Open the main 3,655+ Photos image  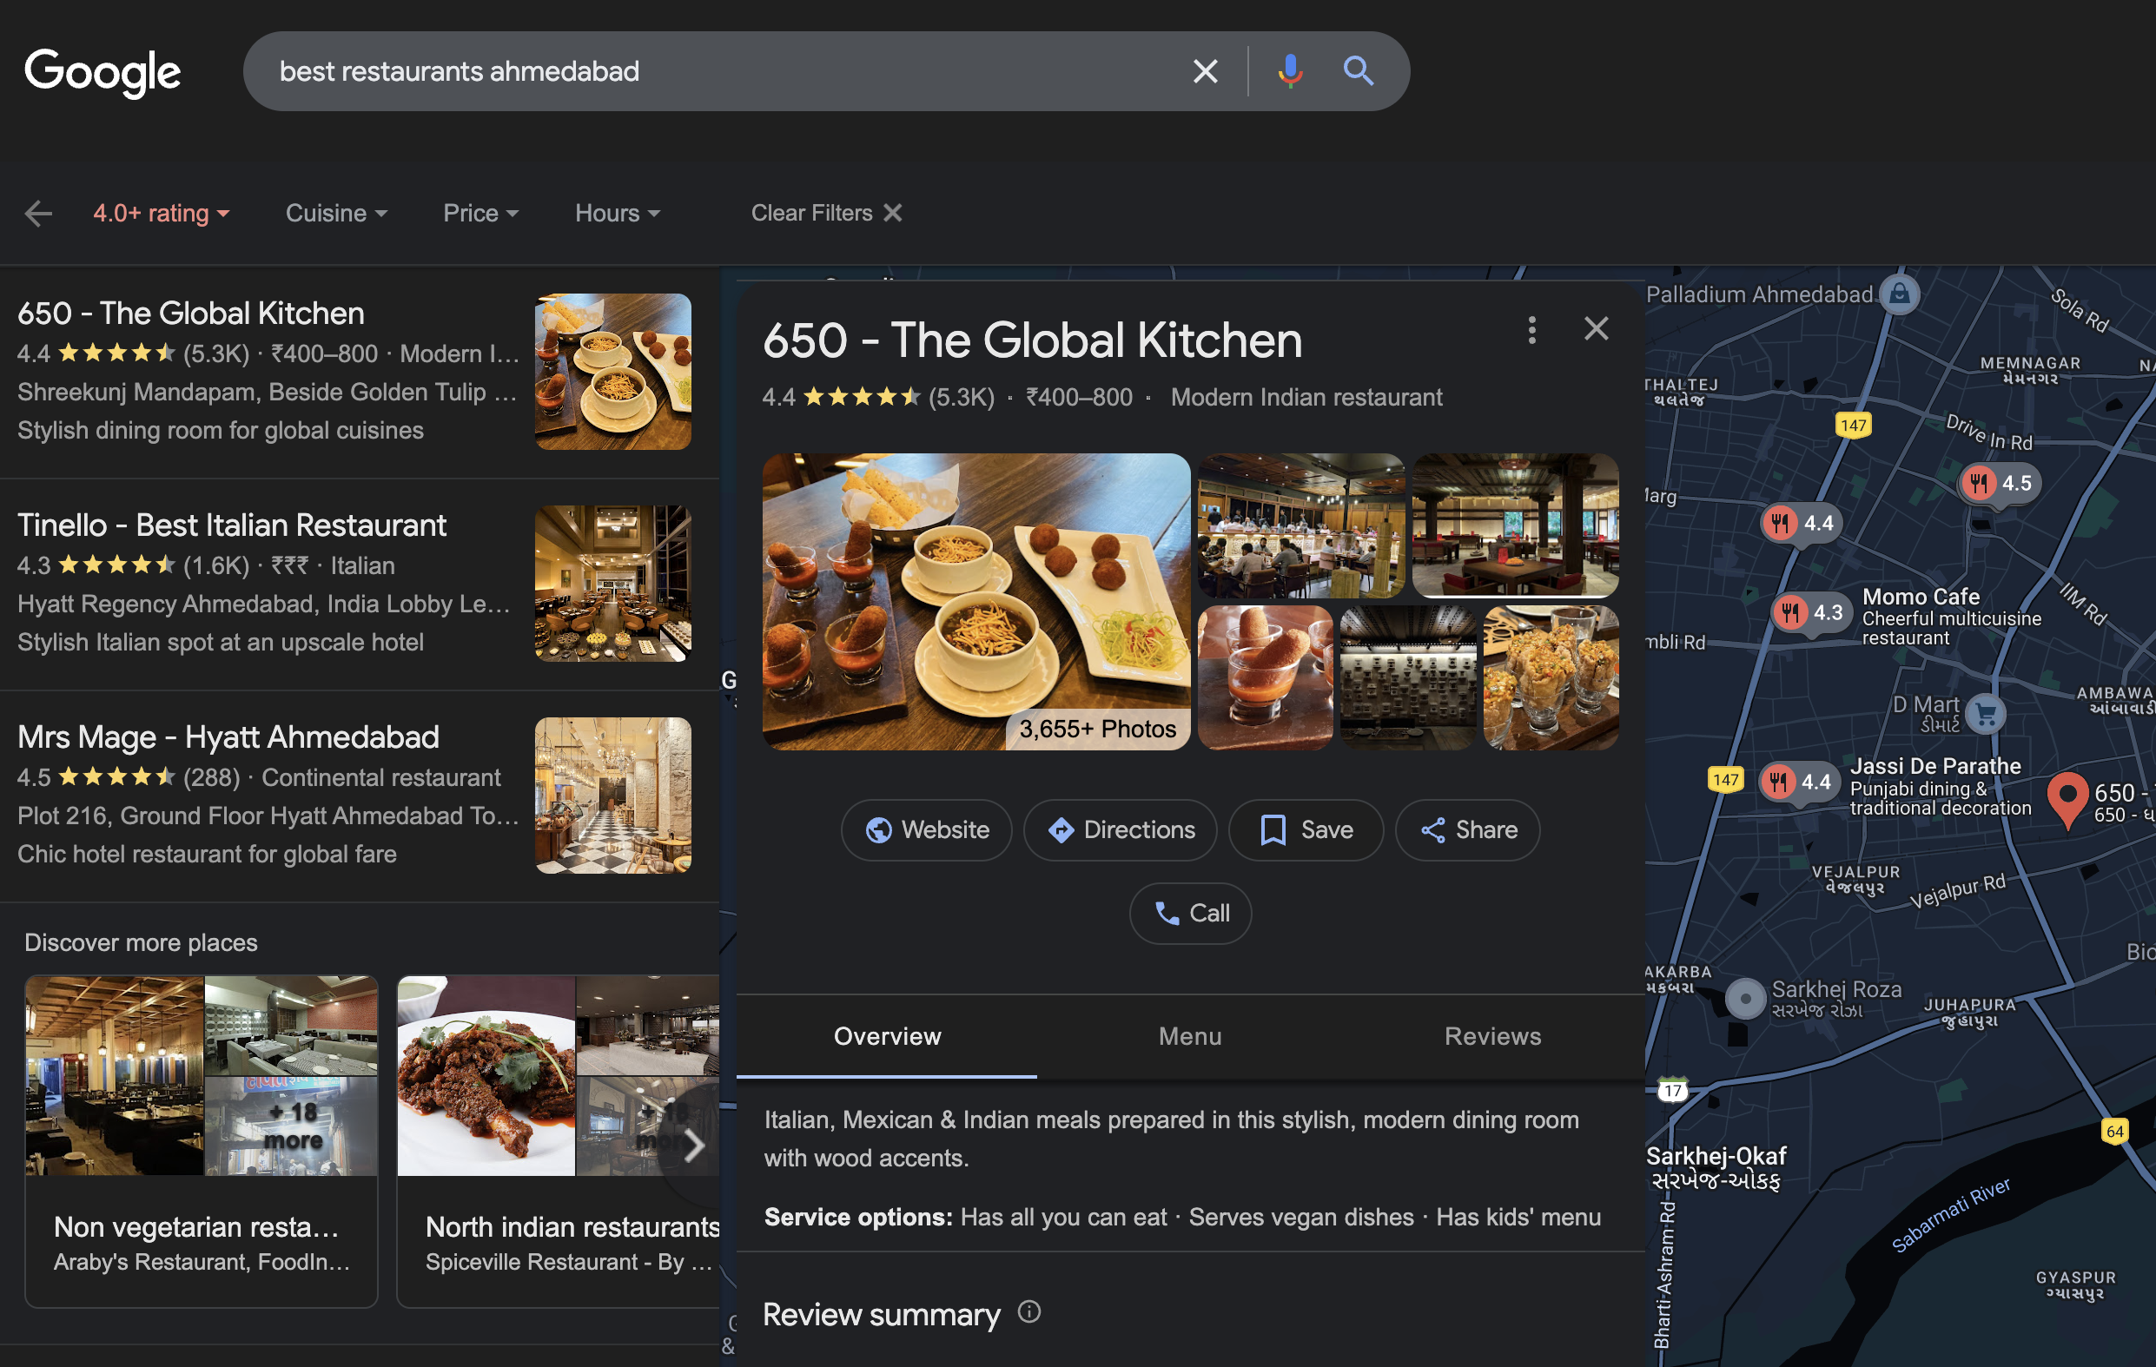(x=975, y=602)
